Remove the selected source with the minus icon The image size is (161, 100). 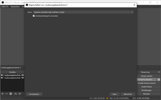[6, 94]
